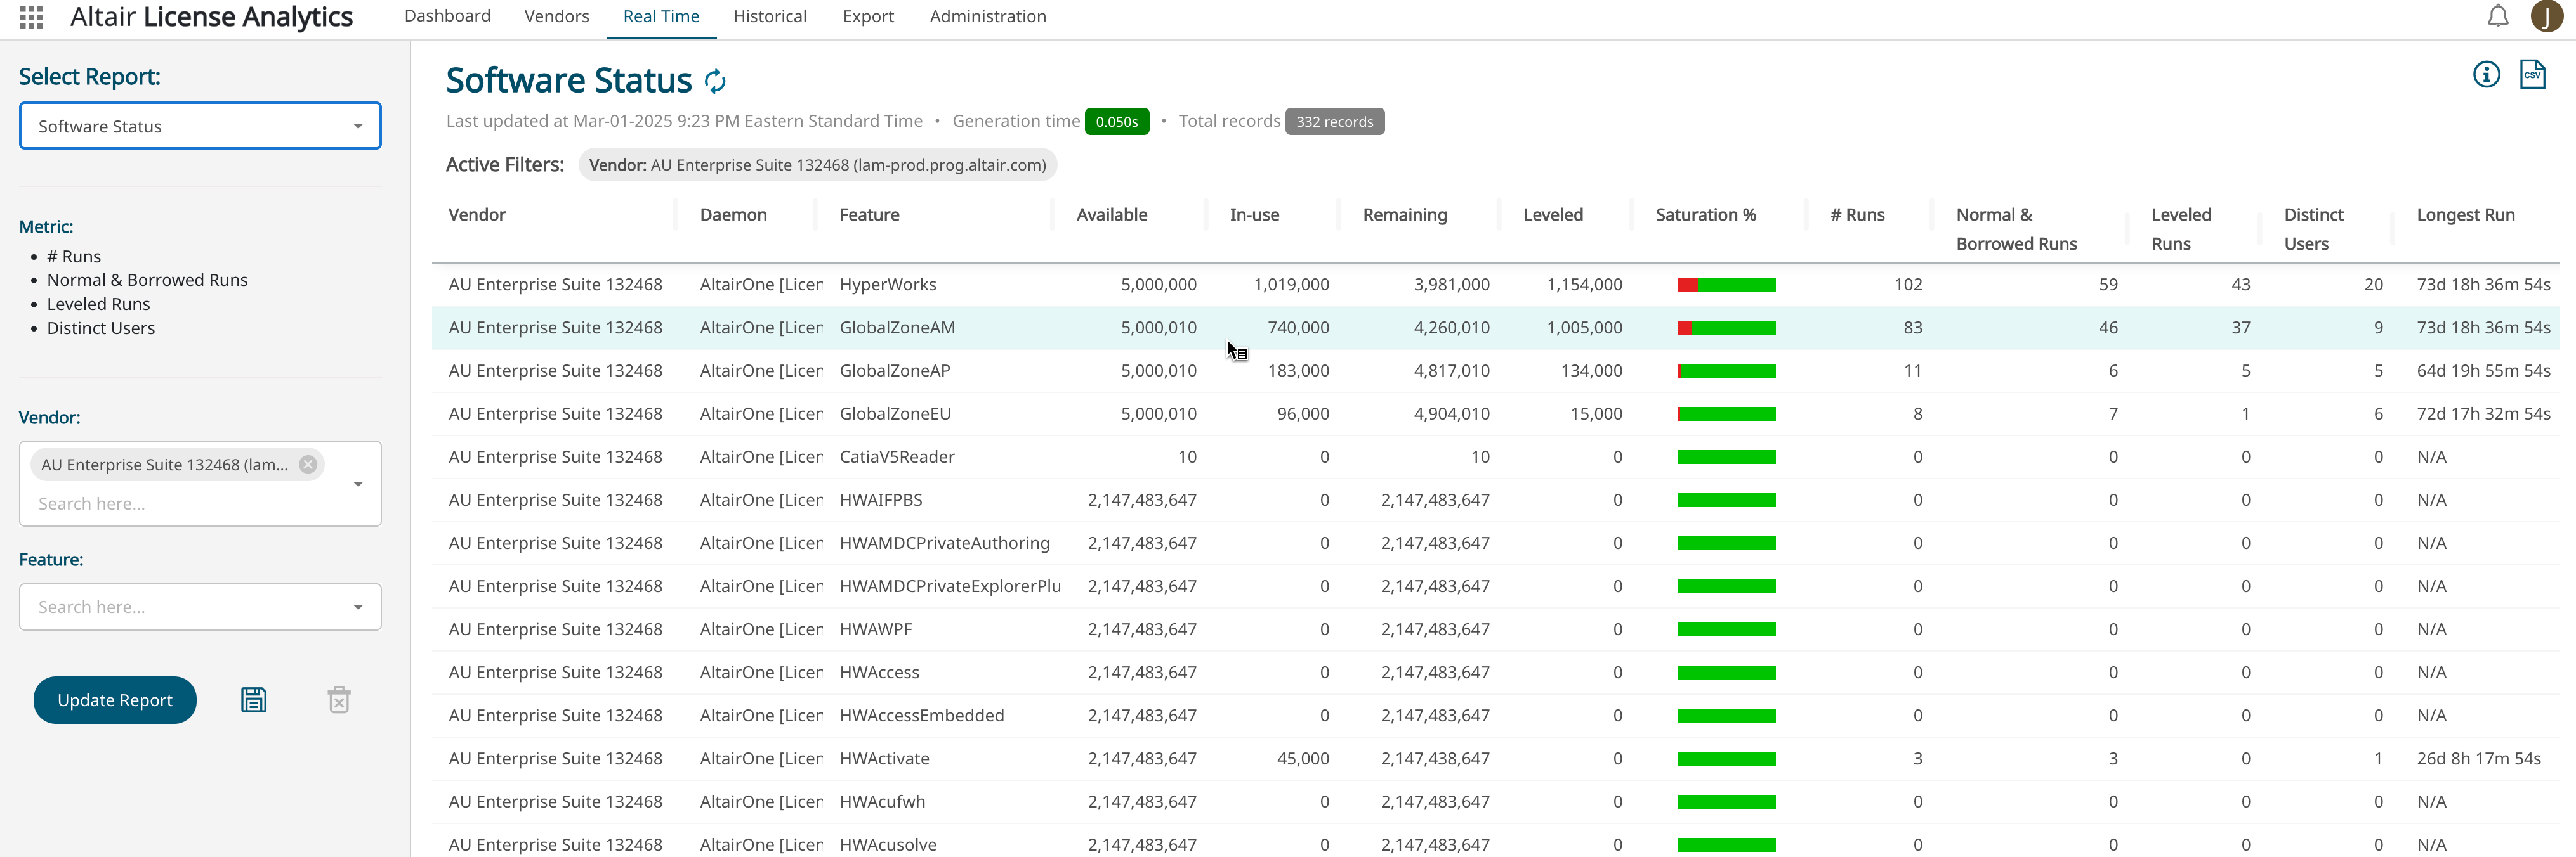Remove the AU Enterprise Suite vendor chip
Screen dimensions: 2576x857
tap(308, 465)
